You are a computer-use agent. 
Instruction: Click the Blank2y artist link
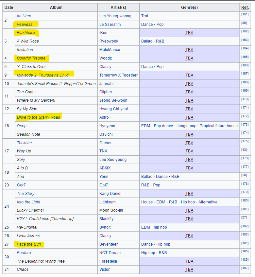pos(107,219)
